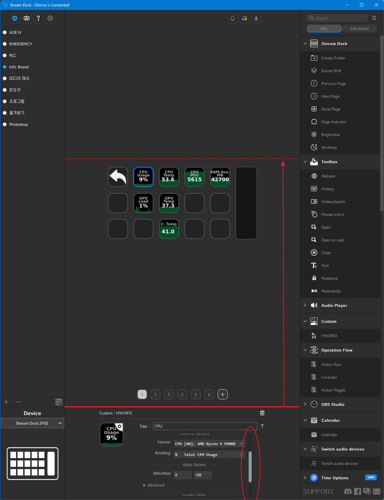384x500 pixels.
Task: Select the 미디어 제어 profile radio button
Action: pyautogui.click(x=5, y=79)
